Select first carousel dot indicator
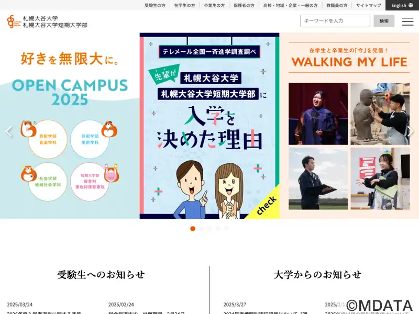 [x=193, y=229]
